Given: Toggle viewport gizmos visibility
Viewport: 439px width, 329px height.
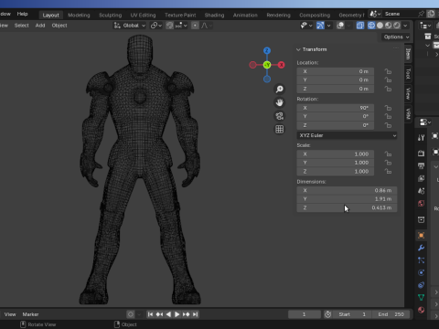Looking at the screenshot, I should pyautogui.click(x=320, y=26).
